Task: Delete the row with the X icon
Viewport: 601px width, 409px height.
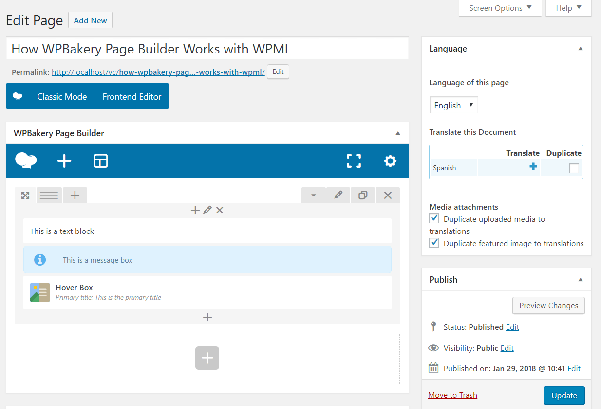Action: click(387, 195)
